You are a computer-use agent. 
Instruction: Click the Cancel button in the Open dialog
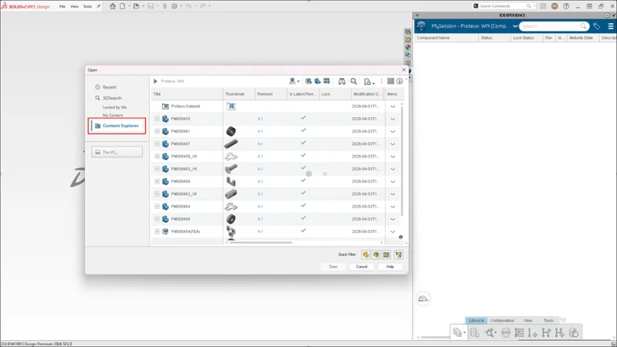click(362, 267)
